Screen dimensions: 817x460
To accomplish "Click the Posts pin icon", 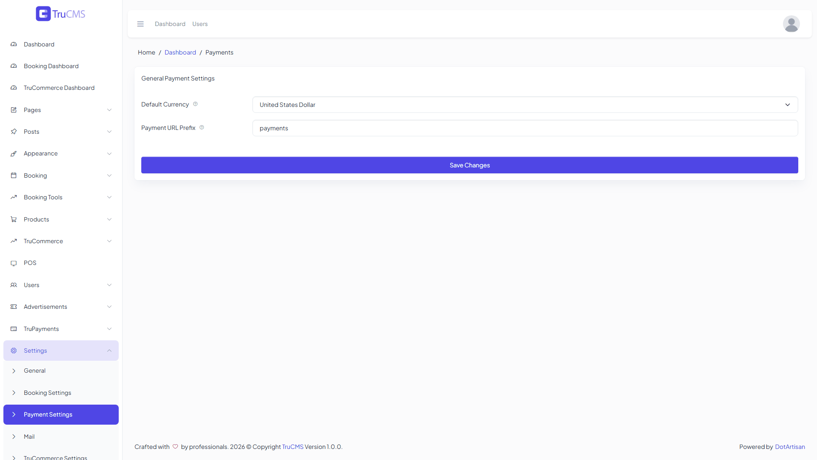I will click(14, 132).
